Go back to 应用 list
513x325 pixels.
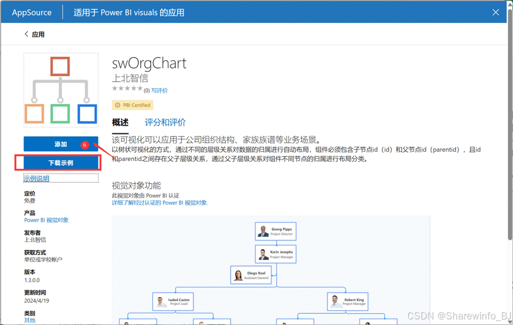tap(34, 34)
